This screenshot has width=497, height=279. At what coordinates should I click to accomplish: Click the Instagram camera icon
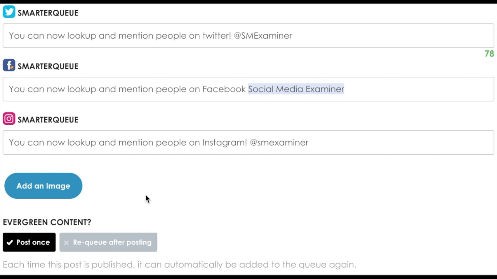click(x=9, y=119)
